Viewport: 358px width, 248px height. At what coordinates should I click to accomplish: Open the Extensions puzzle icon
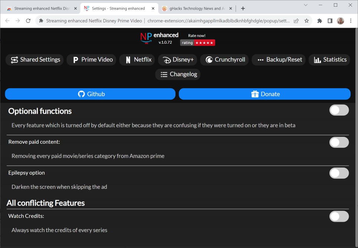tap(320, 21)
